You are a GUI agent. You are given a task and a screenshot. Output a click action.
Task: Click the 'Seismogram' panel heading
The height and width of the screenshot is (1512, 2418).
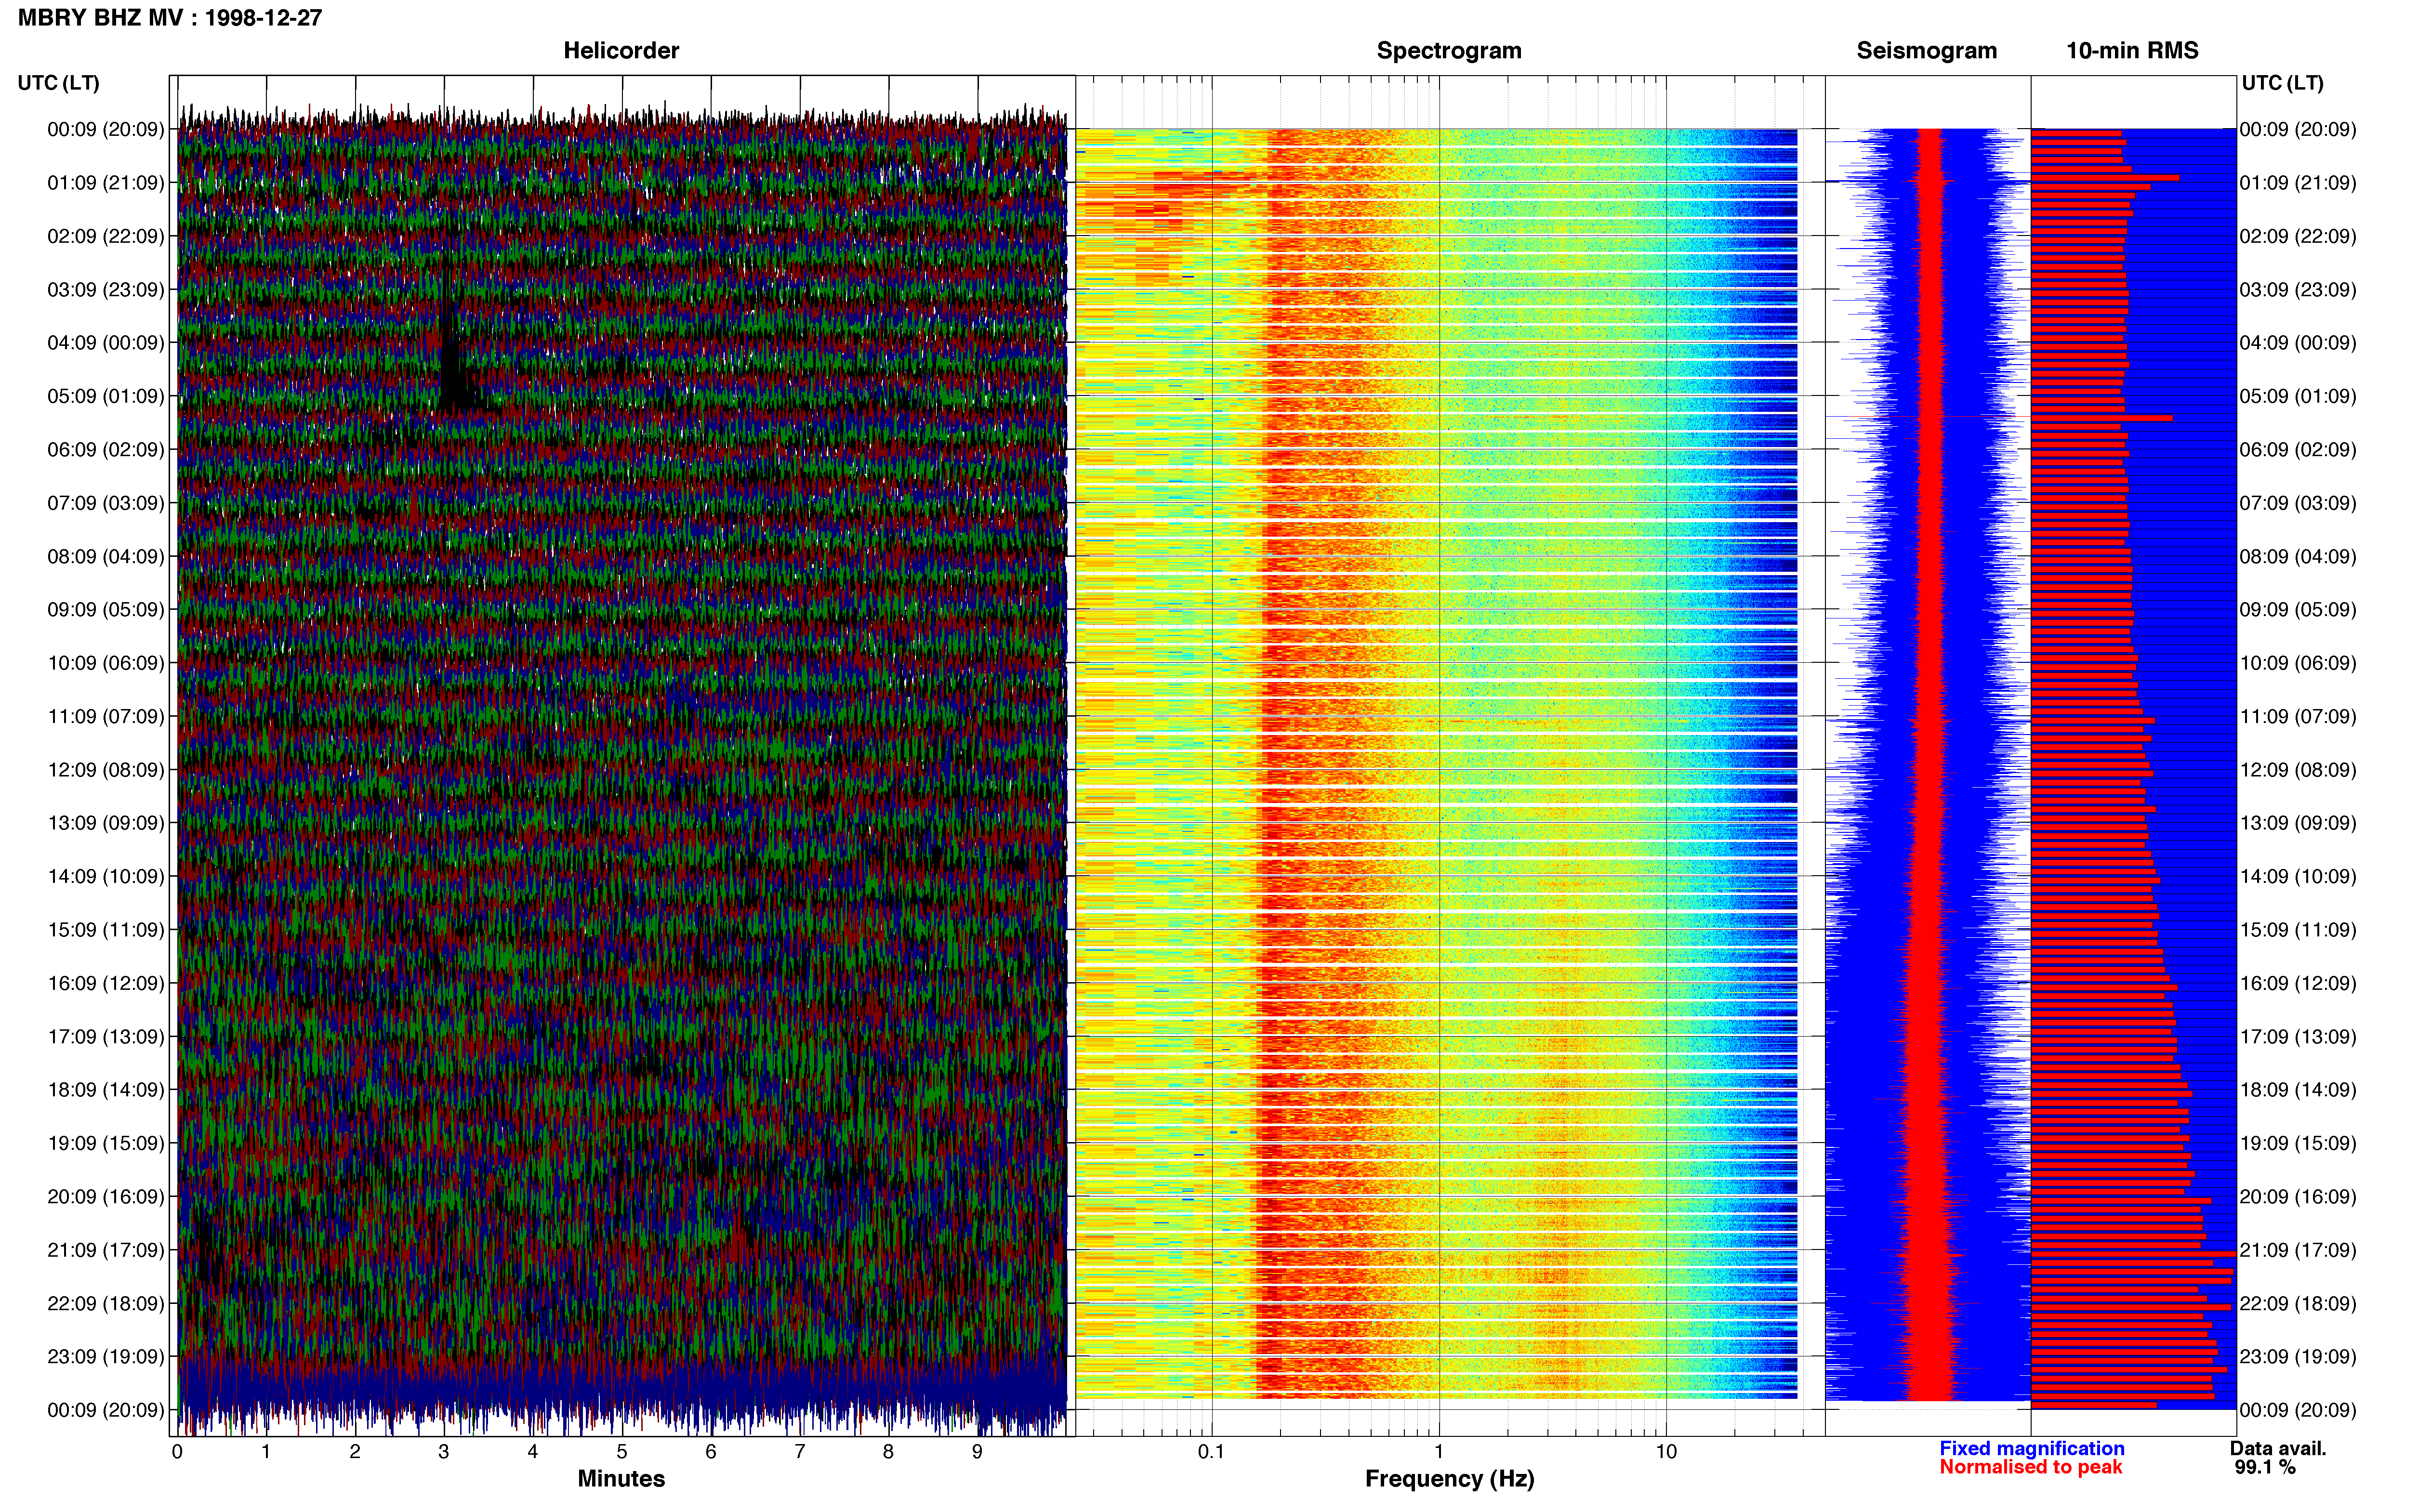[x=1926, y=51]
